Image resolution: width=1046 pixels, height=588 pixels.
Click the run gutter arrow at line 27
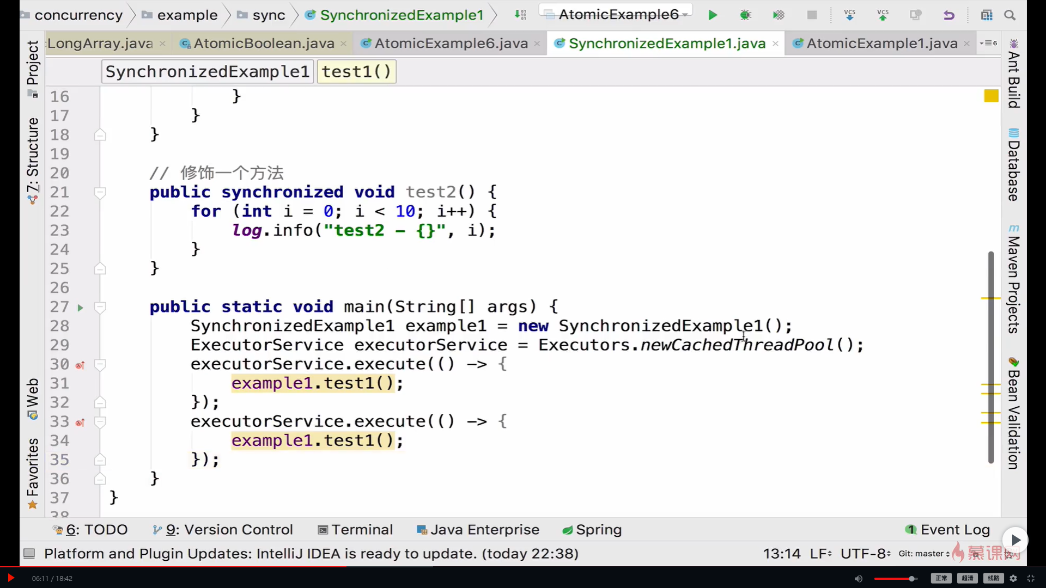[80, 308]
